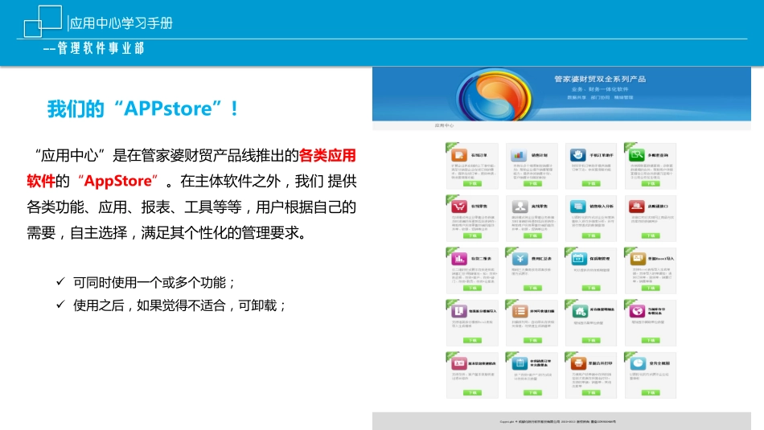Viewport: 764px width, 430px height.
Task: Download the green house inventory app
Action: tap(591, 341)
